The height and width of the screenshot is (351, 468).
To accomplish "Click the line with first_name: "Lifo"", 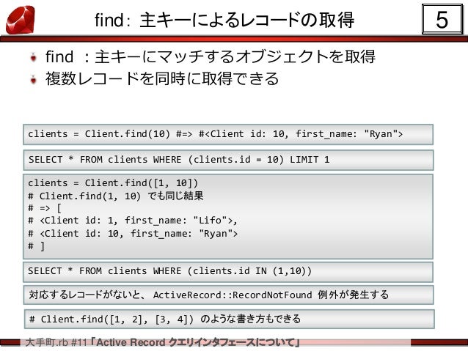I will (x=133, y=221).
